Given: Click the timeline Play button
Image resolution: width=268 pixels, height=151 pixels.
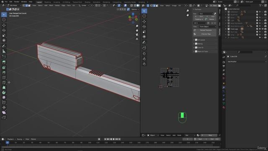Looking at the screenshot, I should pos(114,139).
